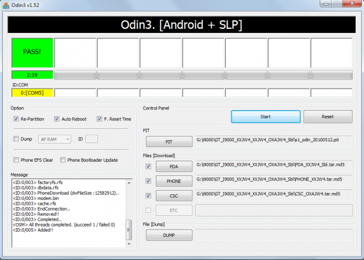
Task: Enable Phone Bootloader Update checkbox
Action: pos(63,160)
